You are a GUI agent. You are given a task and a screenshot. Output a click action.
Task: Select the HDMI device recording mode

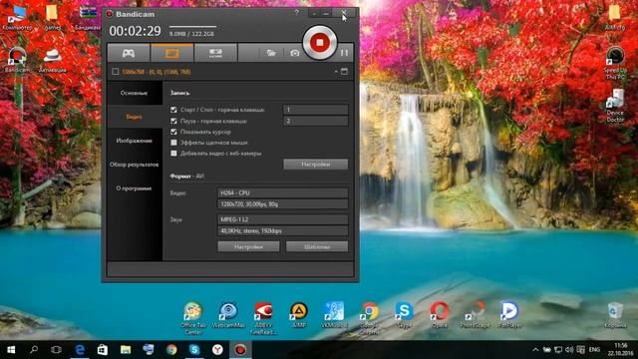[215, 53]
